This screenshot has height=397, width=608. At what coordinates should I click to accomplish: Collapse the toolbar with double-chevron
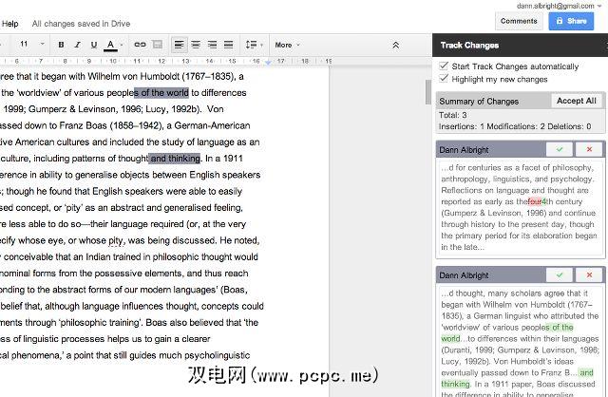395,45
